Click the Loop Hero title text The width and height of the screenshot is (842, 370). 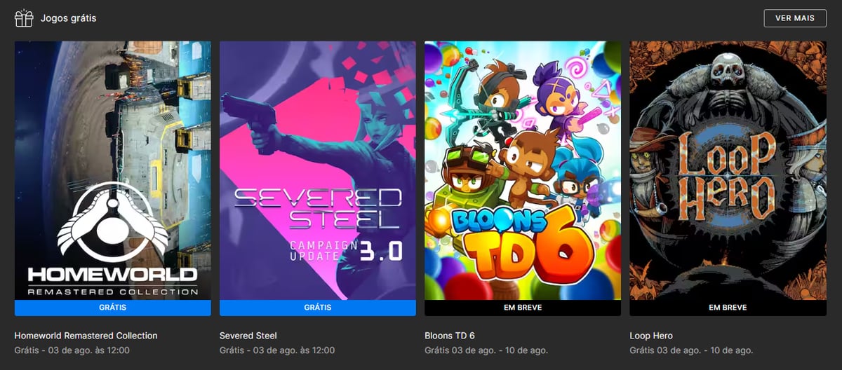(x=651, y=336)
